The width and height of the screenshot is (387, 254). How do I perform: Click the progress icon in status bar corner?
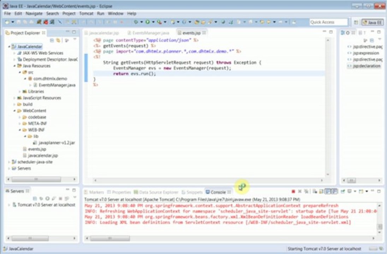(x=382, y=249)
